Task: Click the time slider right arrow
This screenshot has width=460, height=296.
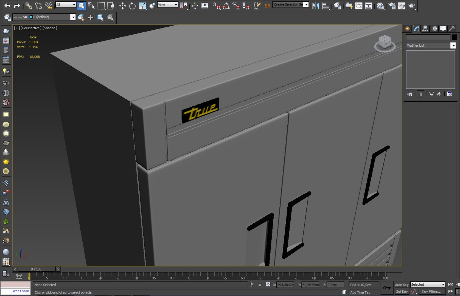Action: pos(58,269)
